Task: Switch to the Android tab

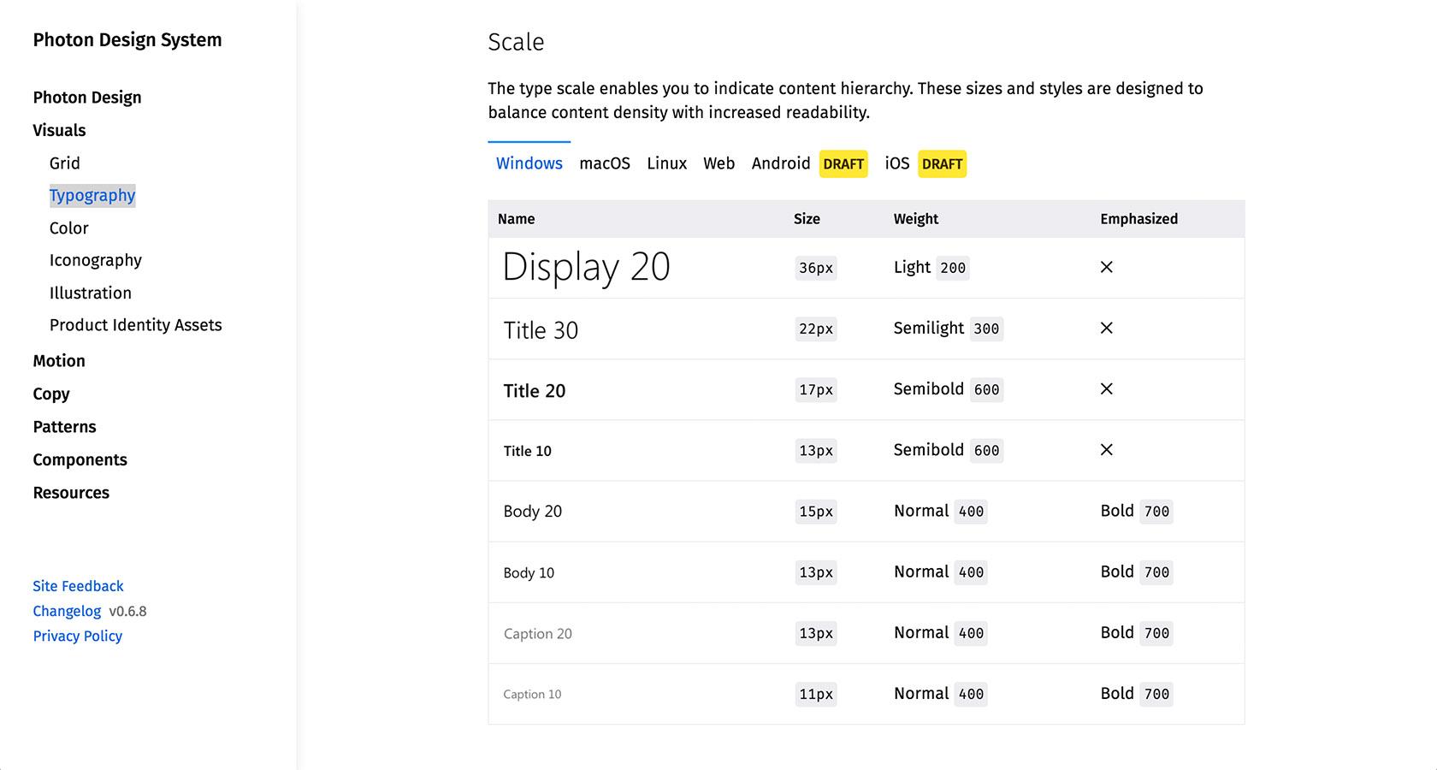Action: coord(780,163)
